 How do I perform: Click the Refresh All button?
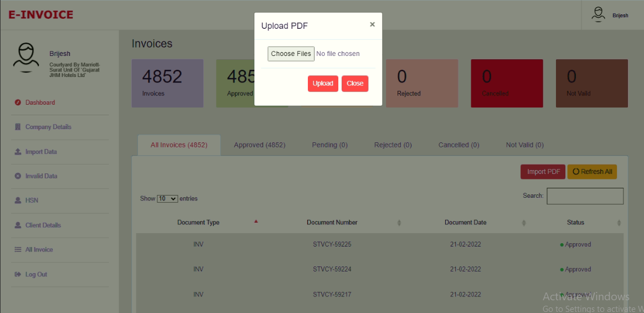click(x=592, y=172)
